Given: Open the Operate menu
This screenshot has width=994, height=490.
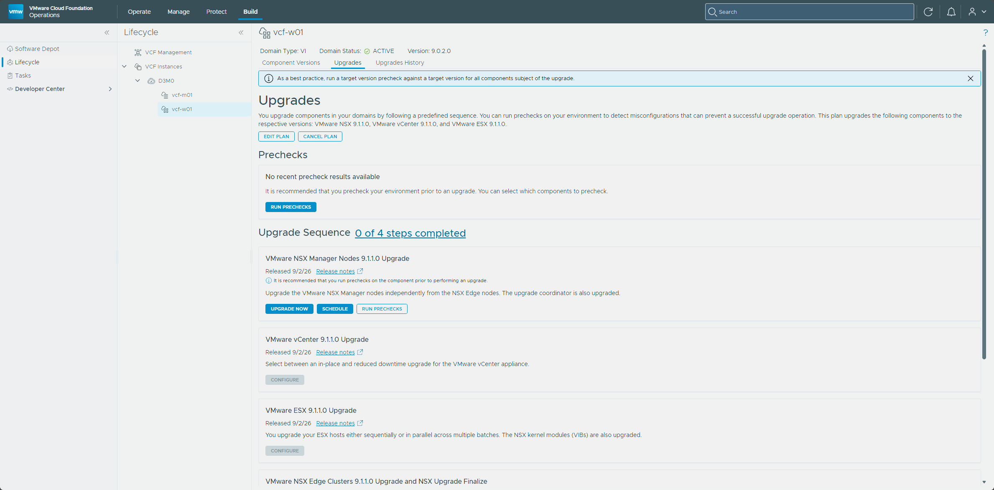Looking at the screenshot, I should pos(139,12).
